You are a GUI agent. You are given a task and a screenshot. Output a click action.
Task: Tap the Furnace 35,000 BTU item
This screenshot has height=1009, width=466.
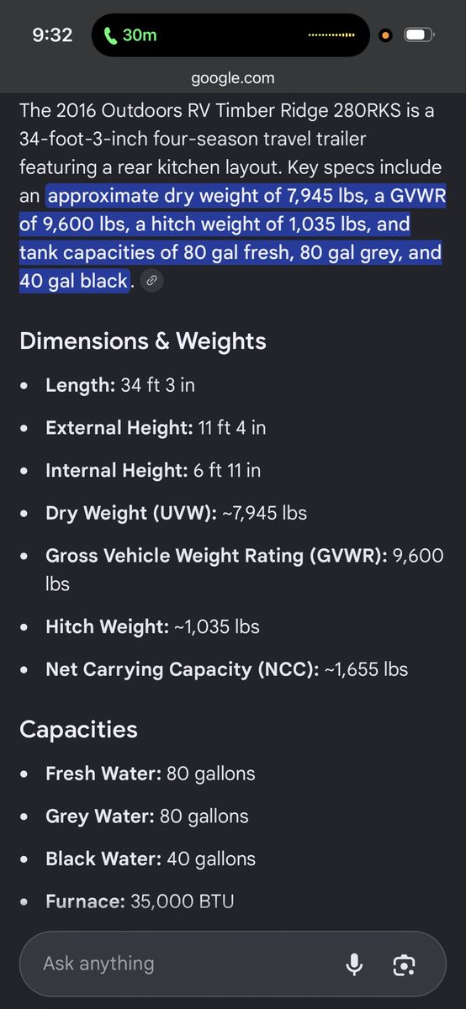[x=140, y=901]
